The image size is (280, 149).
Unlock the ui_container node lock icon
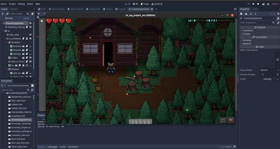point(27,39)
